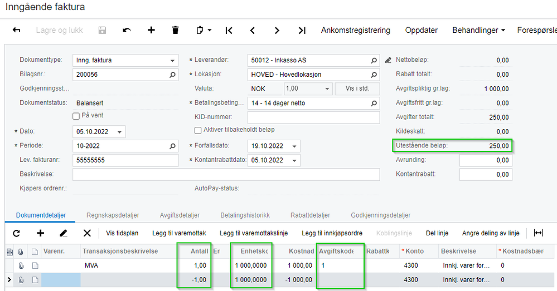Search icon in Lokasjon field

tap(374, 75)
